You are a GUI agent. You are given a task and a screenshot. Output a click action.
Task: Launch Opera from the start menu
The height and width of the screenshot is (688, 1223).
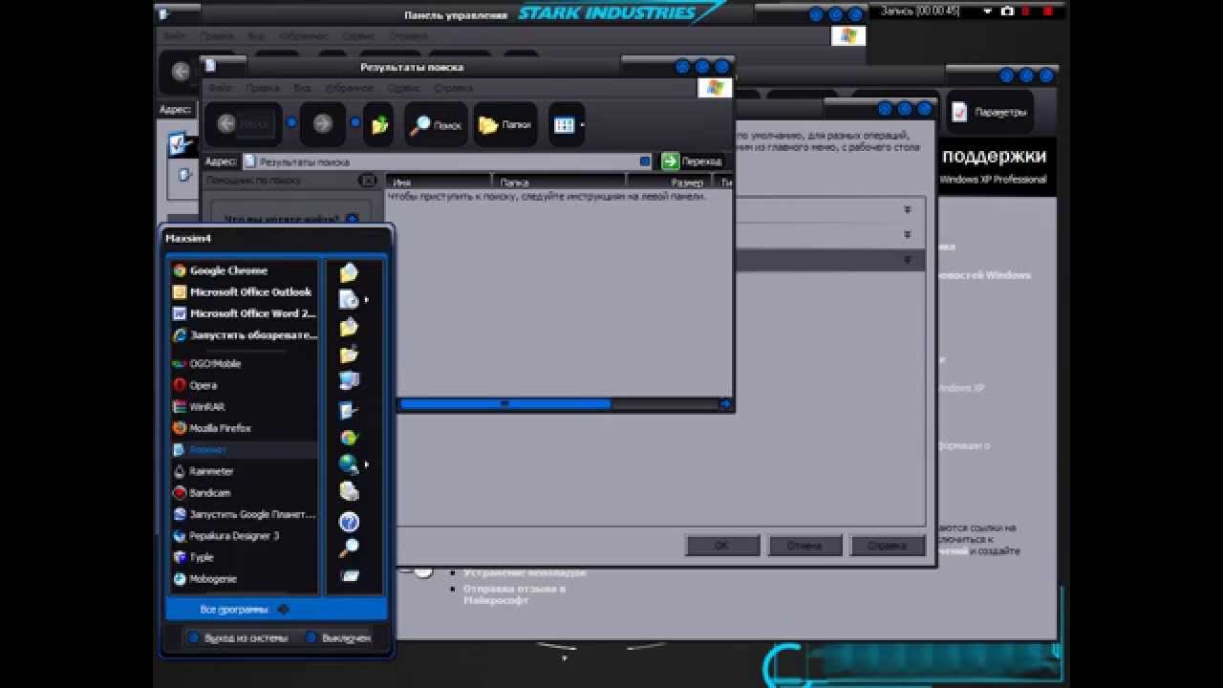tap(244, 385)
